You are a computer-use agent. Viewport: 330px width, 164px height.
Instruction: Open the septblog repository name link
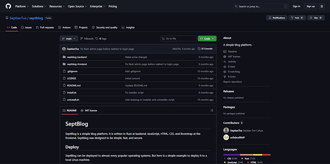point(36,18)
